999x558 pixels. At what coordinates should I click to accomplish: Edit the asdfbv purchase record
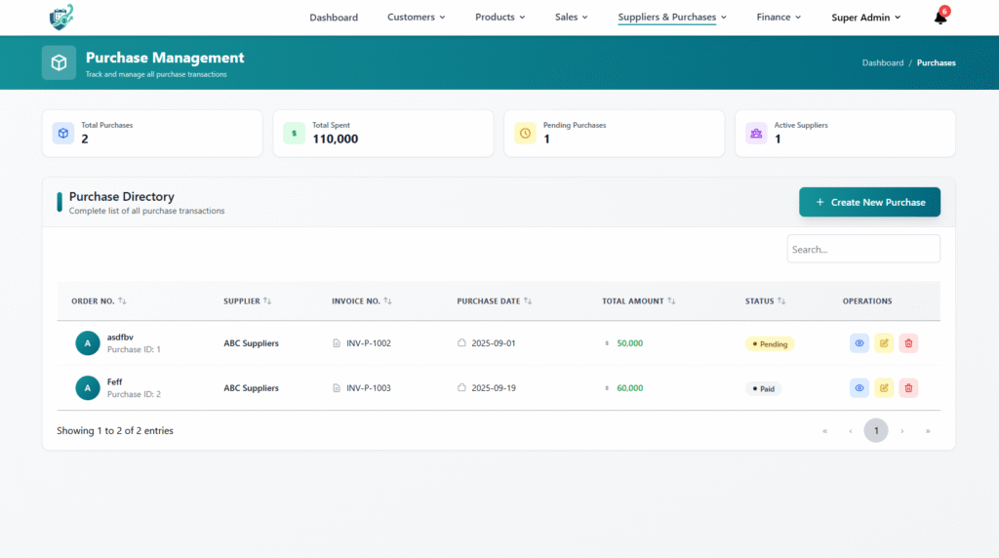pyautogui.click(x=884, y=343)
